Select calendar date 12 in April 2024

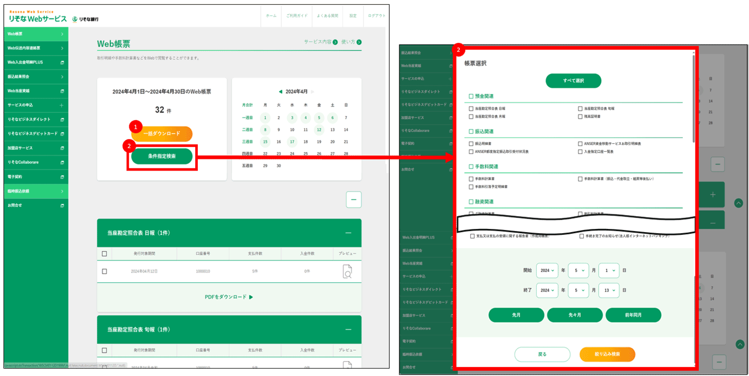[x=319, y=129]
